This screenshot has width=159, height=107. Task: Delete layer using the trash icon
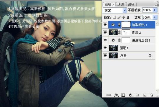point(152,95)
